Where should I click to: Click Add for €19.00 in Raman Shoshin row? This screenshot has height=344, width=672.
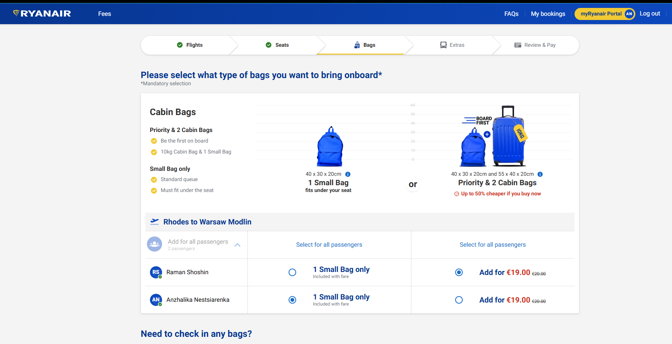pyautogui.click(x=513, y=272)
